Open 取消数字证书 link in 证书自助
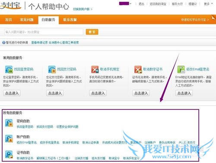This screenshot has width=216, height=163. coord(25,158)
